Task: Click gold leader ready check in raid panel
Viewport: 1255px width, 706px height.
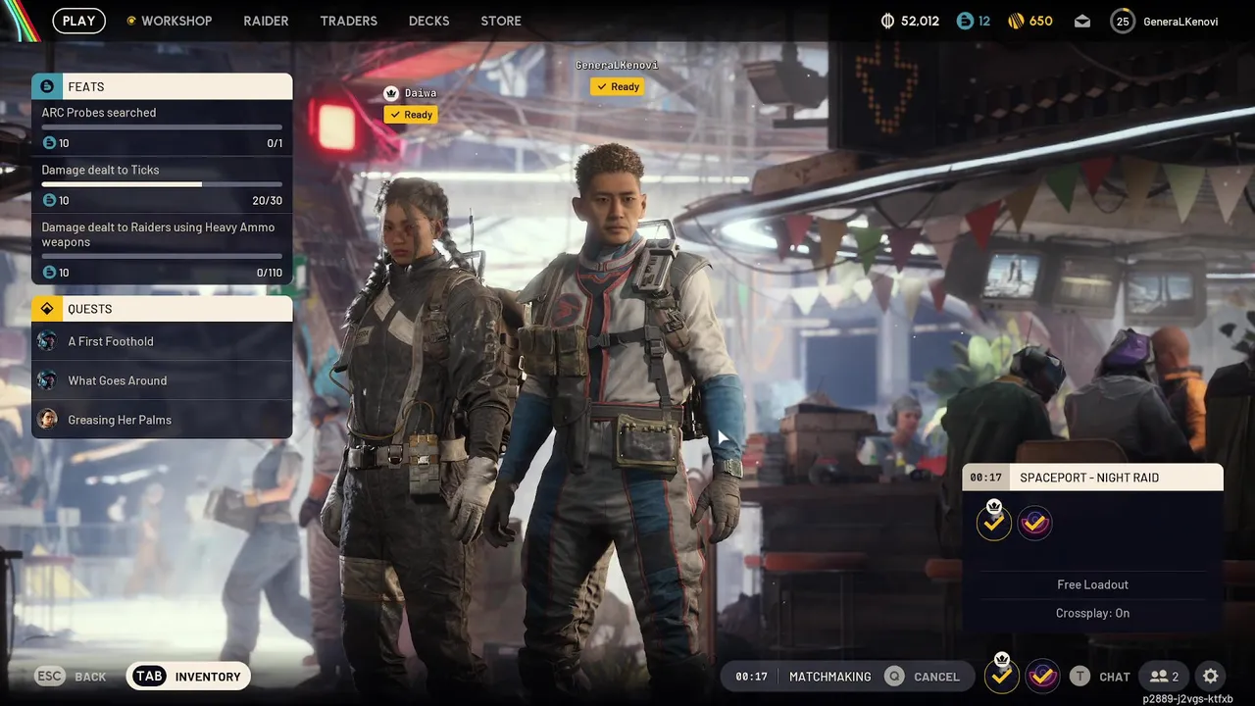Action: [x=994, y=523]
